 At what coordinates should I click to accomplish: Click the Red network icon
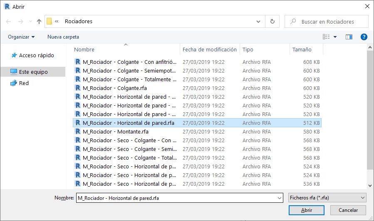coord(14,83)
